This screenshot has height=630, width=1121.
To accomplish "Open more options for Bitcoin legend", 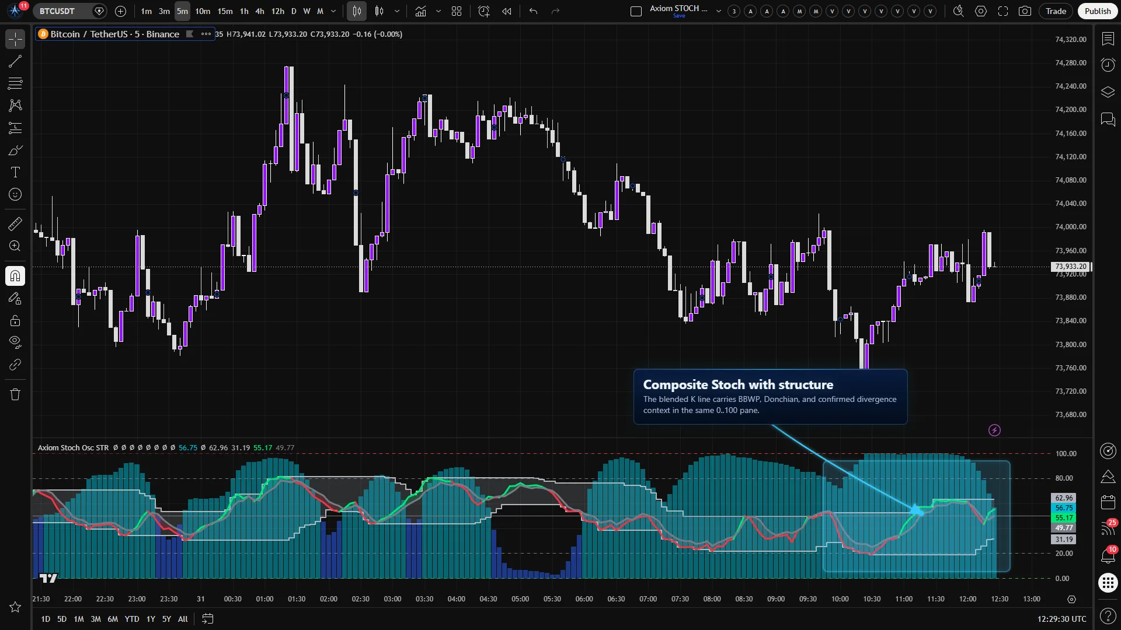I will point(206,34).
